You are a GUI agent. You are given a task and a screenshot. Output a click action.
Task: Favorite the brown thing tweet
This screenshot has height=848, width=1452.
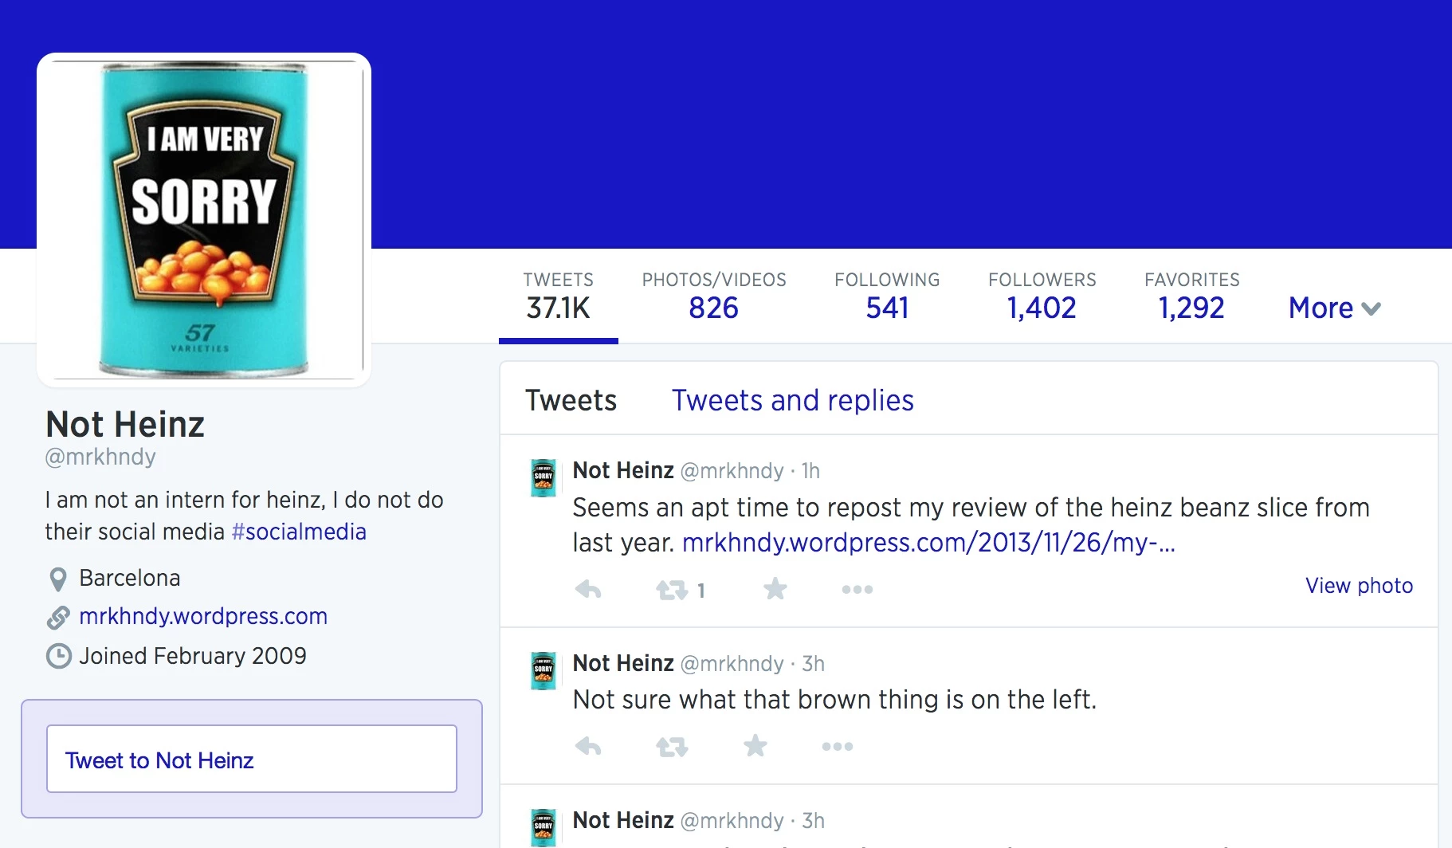pyautogui.click(x=755, y=746)
